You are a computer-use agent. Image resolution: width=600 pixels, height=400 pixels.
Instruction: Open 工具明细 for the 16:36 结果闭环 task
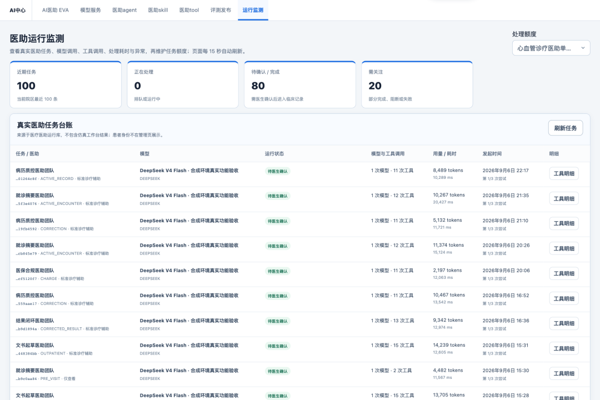click(x=564, y=323)
